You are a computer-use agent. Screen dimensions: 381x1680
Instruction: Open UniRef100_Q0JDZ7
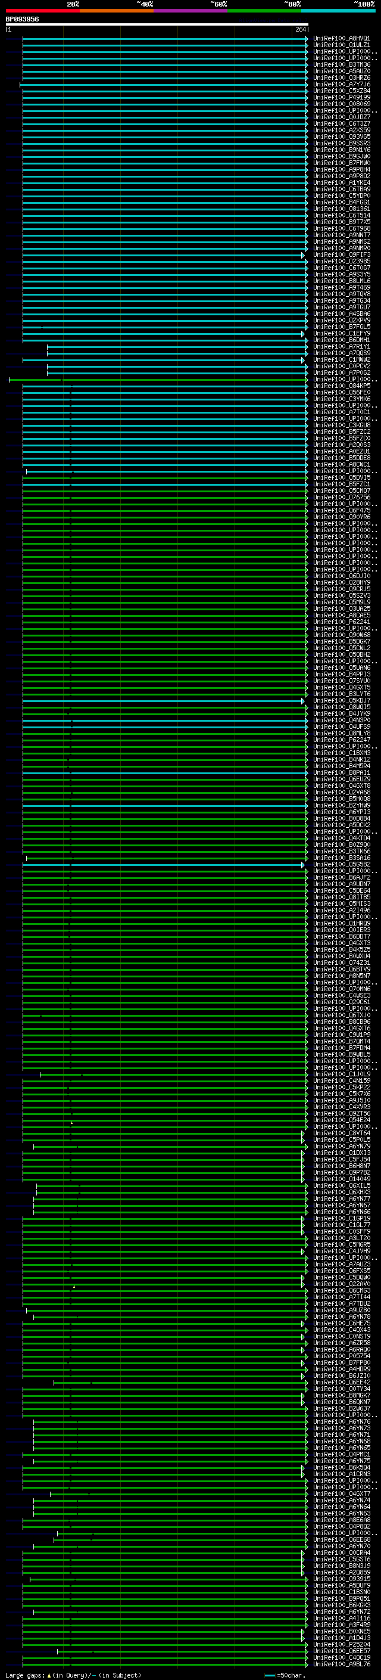pyautogui.click(x=342, y=117)
